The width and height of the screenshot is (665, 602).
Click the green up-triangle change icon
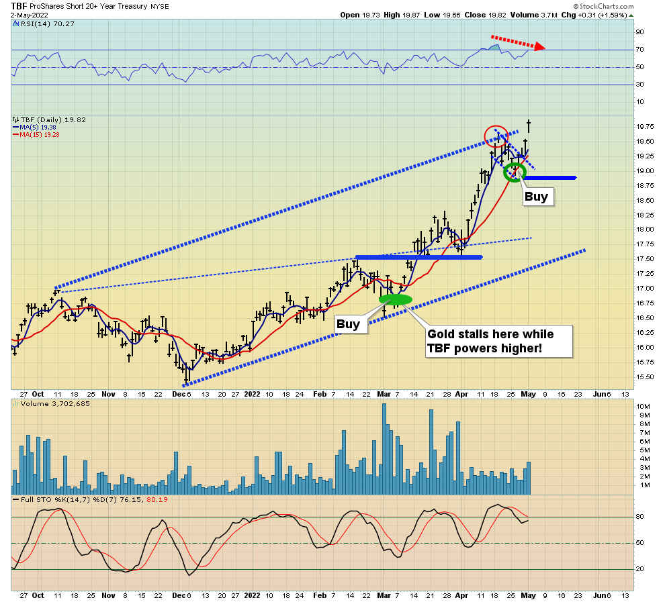point(631,15)
